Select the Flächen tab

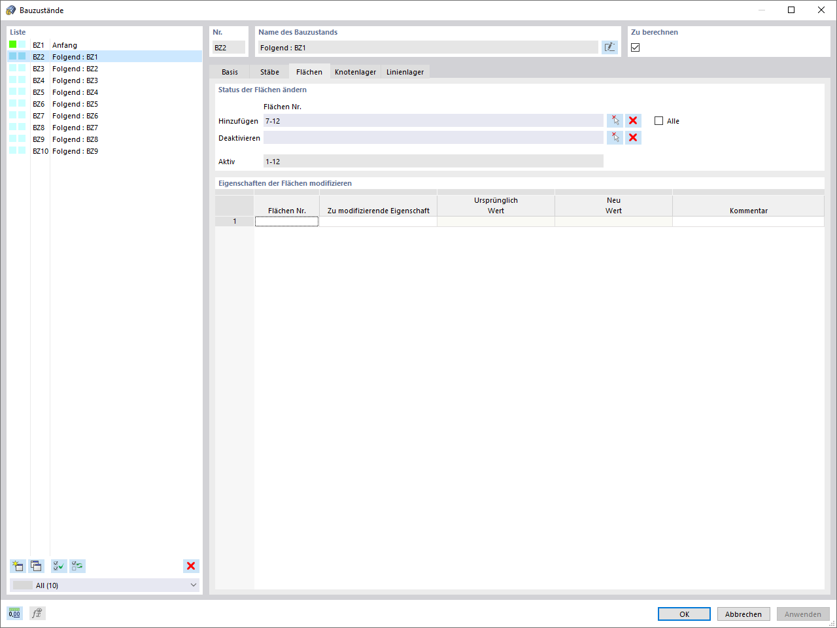coord(309,72)
